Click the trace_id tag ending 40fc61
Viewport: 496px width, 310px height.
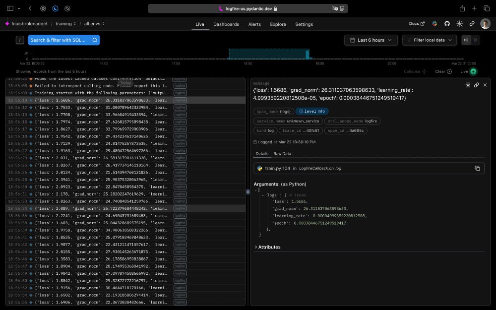[x=301, y=130]
